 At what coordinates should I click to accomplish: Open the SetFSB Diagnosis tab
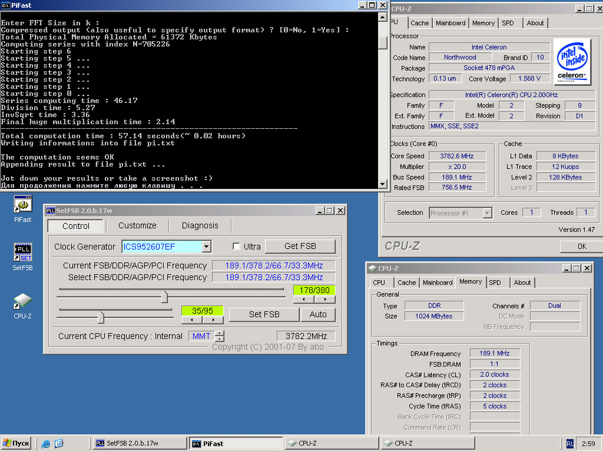200,225
